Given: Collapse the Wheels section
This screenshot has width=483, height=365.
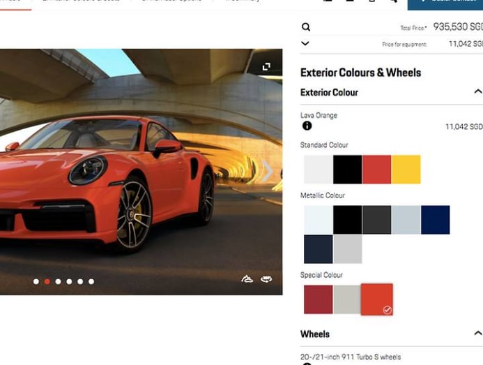Looking at the screenshot, I should pyautogui.click(x=477, y=334).
